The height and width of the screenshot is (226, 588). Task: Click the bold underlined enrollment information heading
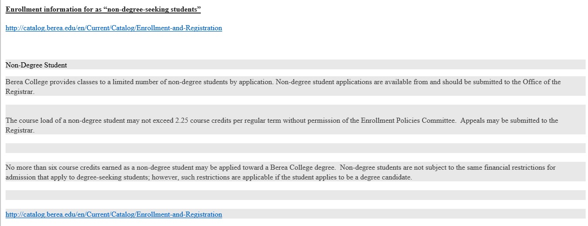(103, 9)
